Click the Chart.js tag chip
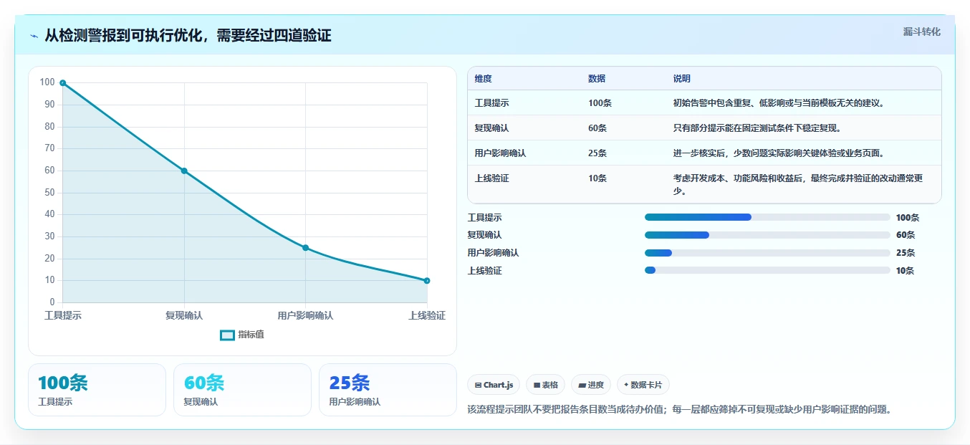 tap(494, 385)
